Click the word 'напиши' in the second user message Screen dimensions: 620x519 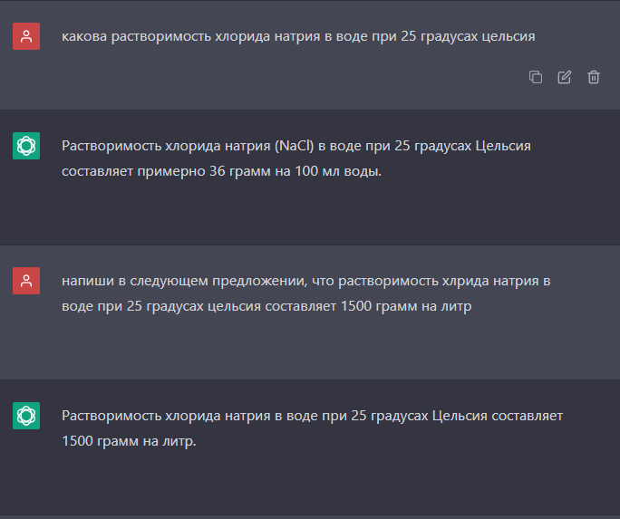(x=88, y=281)
